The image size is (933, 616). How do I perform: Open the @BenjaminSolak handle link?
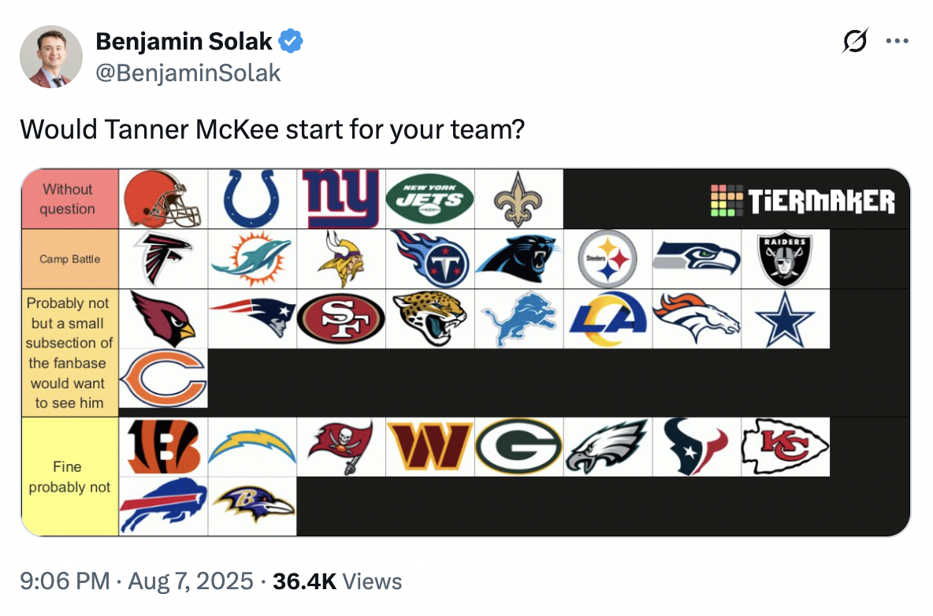(188, 73)
